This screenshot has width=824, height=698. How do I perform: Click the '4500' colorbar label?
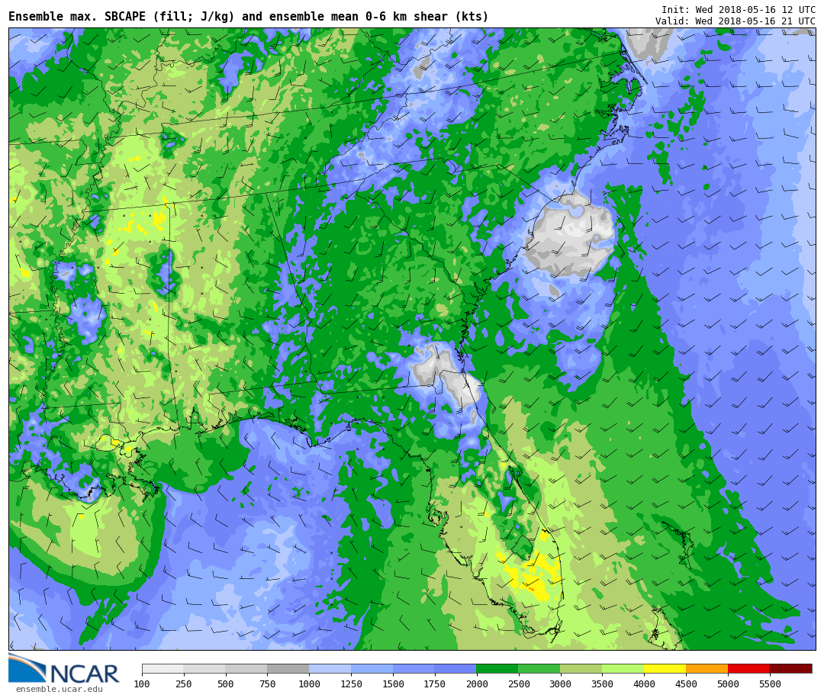[x=686, y=684]
